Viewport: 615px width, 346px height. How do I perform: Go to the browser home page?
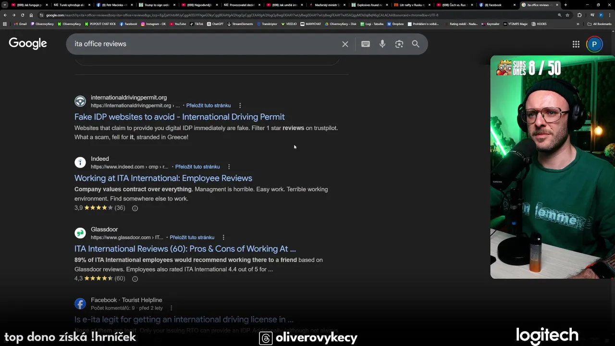[31, 15]
